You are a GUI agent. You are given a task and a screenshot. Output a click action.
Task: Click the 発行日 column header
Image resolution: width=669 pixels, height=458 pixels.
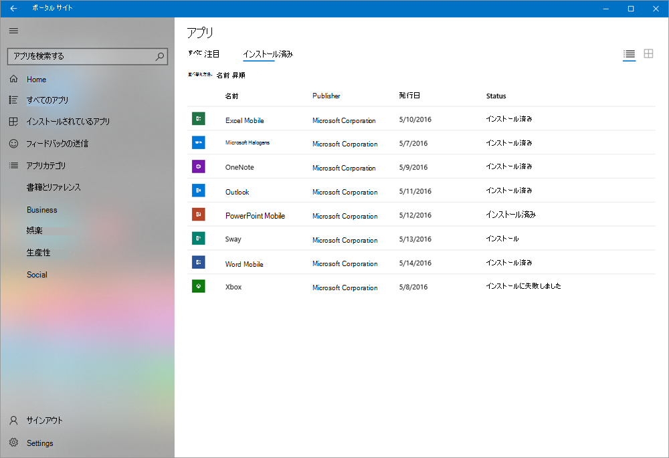click(x=409, y=96)
